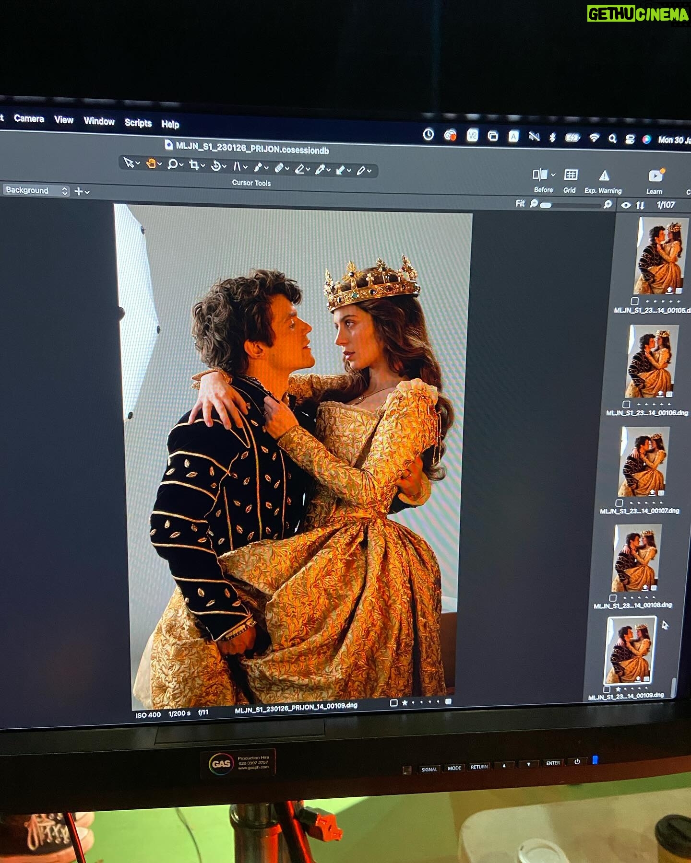Image resolution: width=691 pixels, height=863 pixels.
Task: Select the 00107.dng thumbnail in browser
Action: (x=643, y=462)
